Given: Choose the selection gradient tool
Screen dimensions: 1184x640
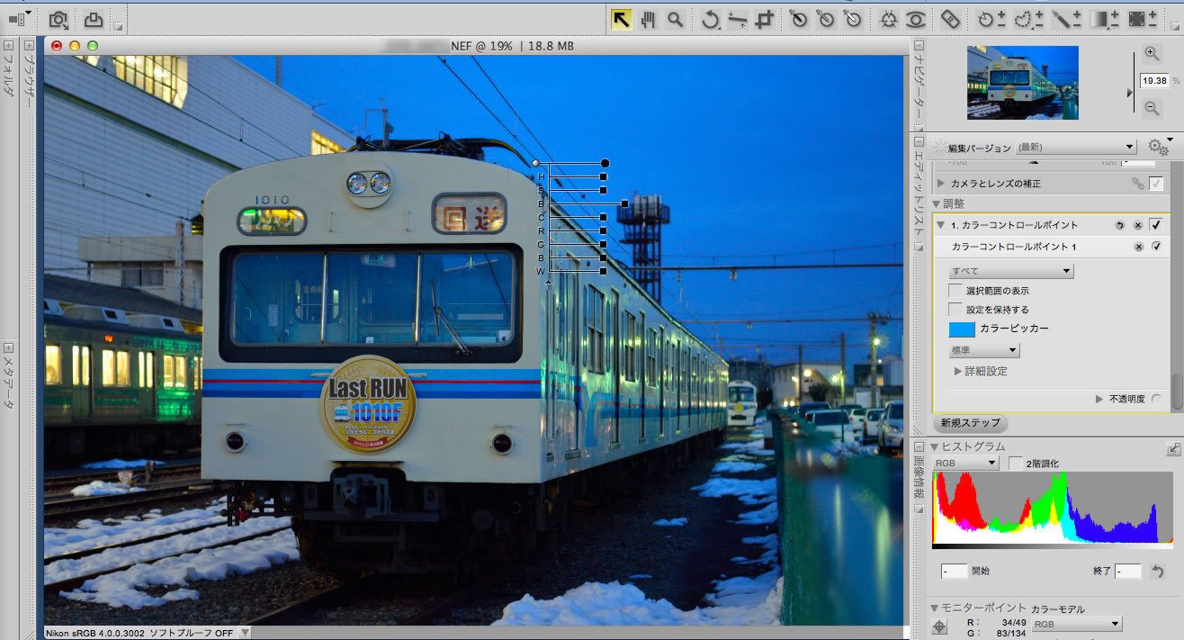Looking at the screenshot, I should pos(1105,19).
